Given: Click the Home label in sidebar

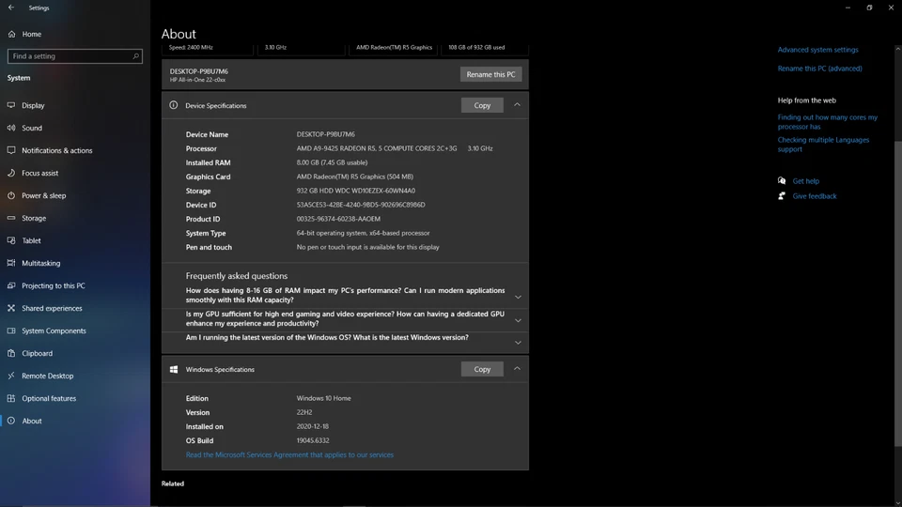Looking at the screenshot, I should 32,34.
